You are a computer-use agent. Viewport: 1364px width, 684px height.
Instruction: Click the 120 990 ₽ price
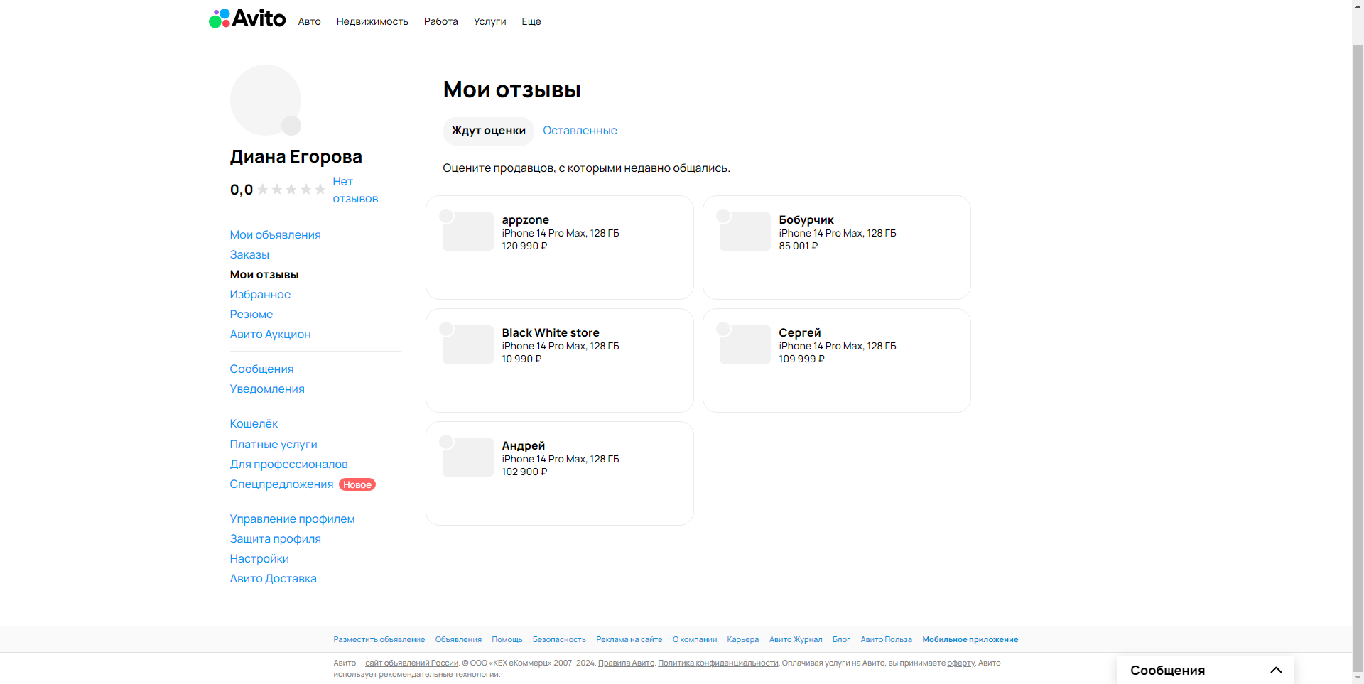524,246
